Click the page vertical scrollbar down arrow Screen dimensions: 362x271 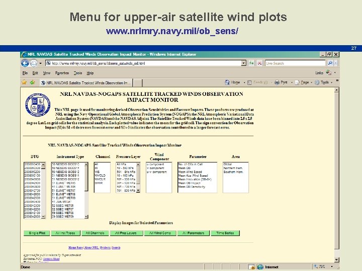[336, 259]
